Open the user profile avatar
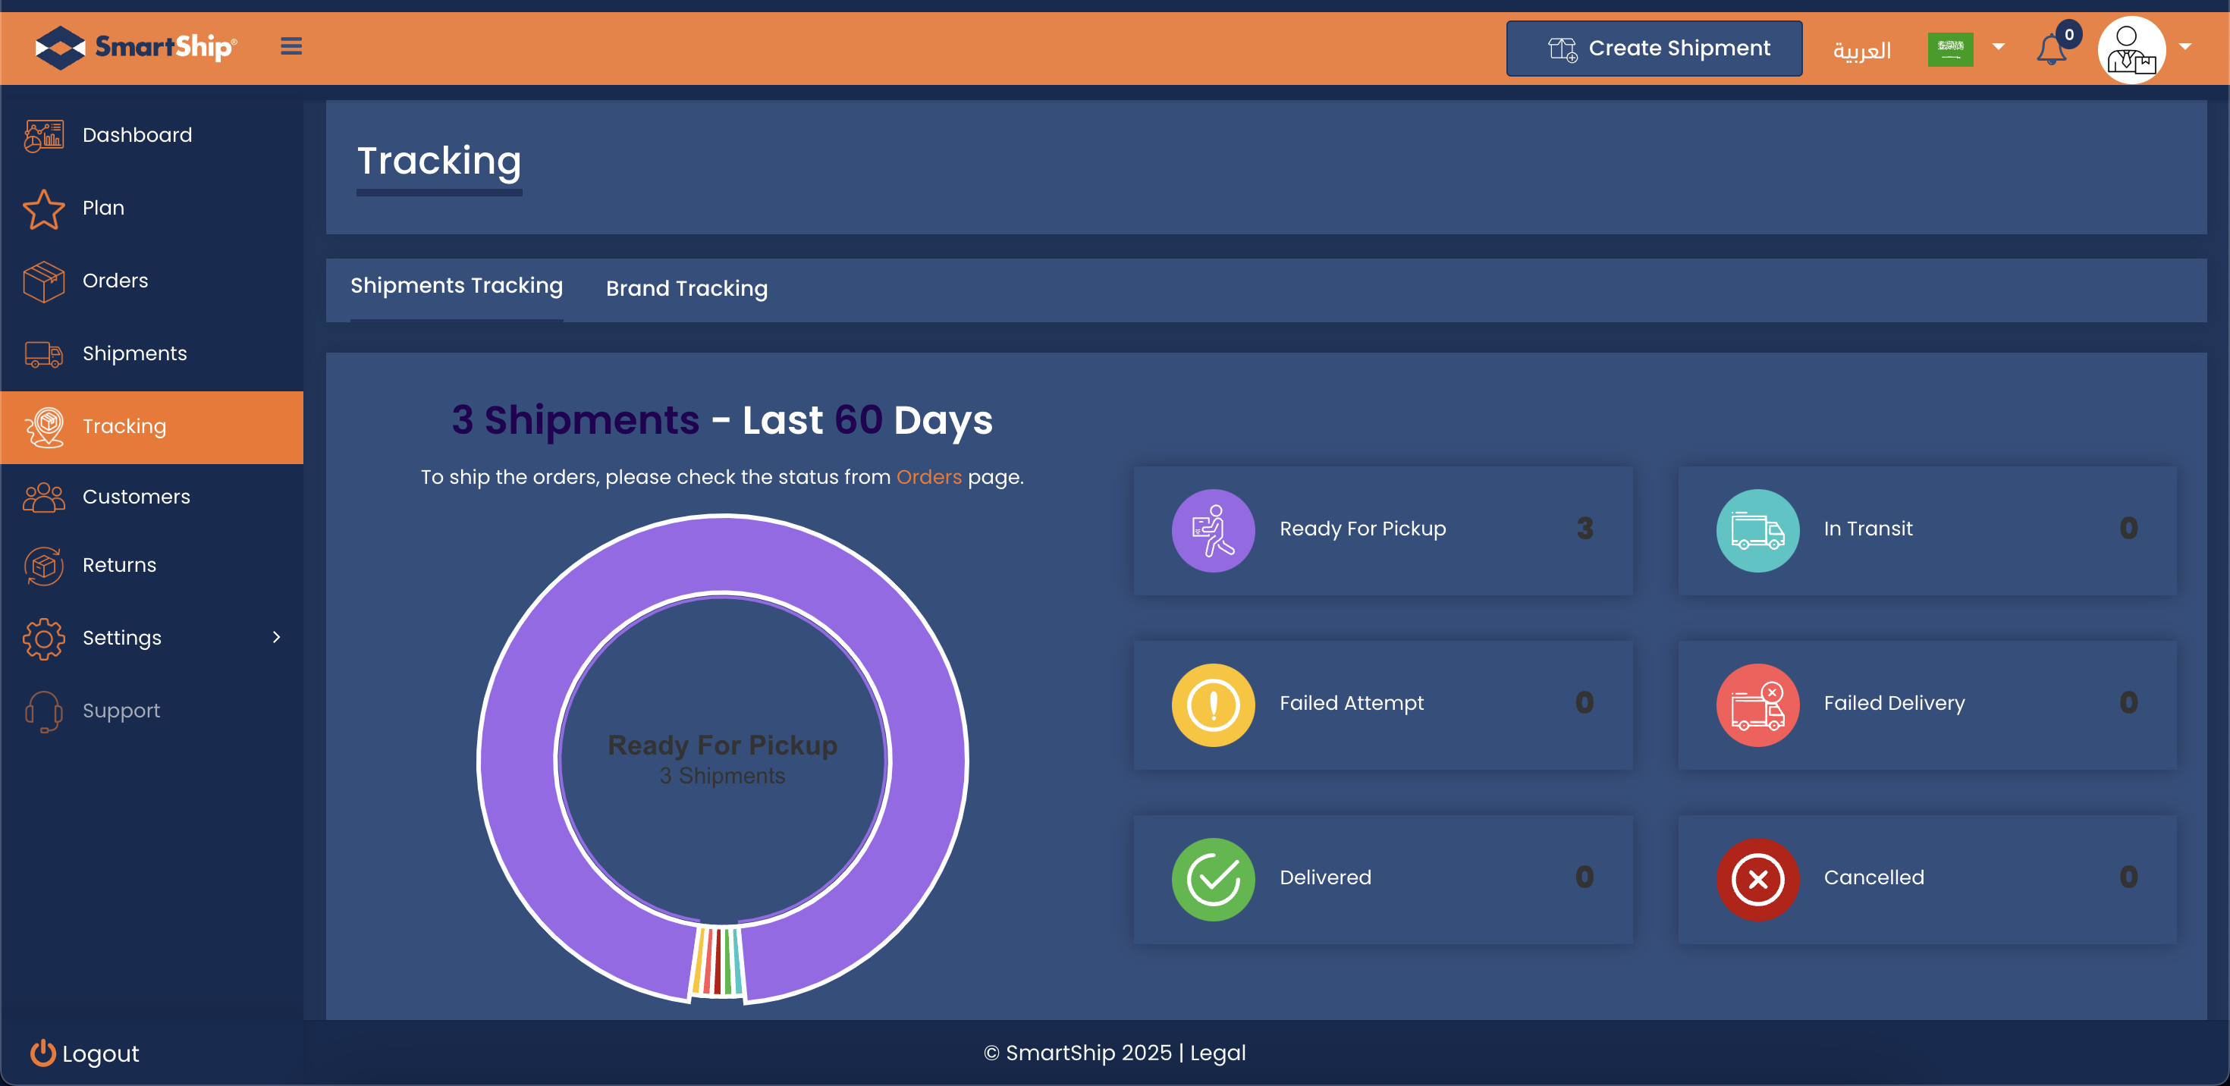Viewport: 2230px width, 1086px height. (x=2131, y=49)
